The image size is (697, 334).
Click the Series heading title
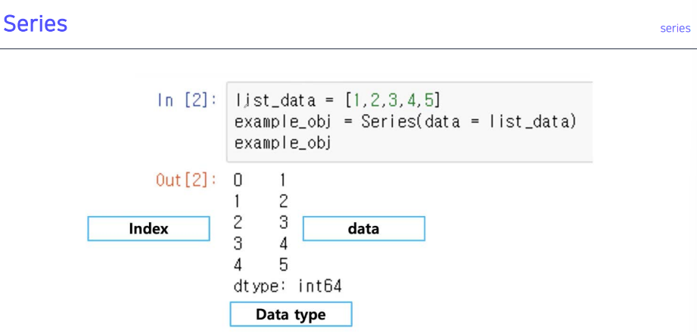[x=36, y=23]
